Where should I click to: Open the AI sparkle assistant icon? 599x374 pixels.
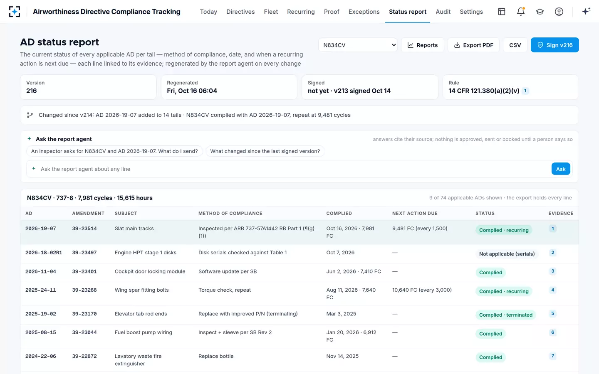pos(586,11)
